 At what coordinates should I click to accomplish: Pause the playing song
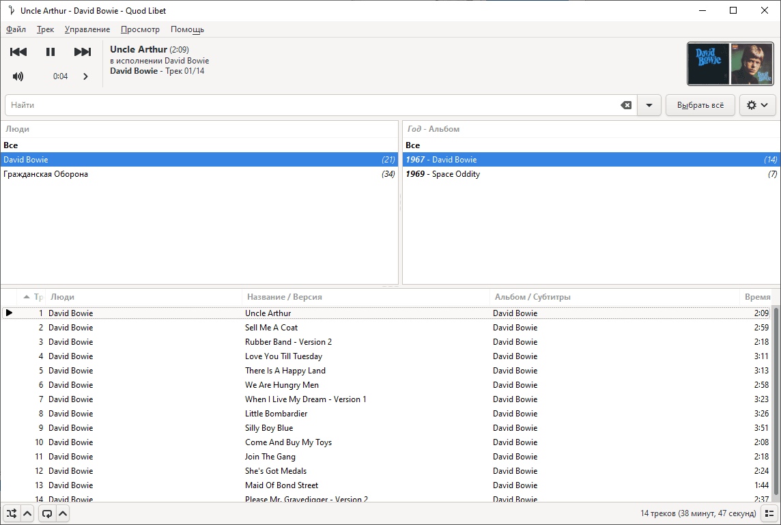point(51,52)
